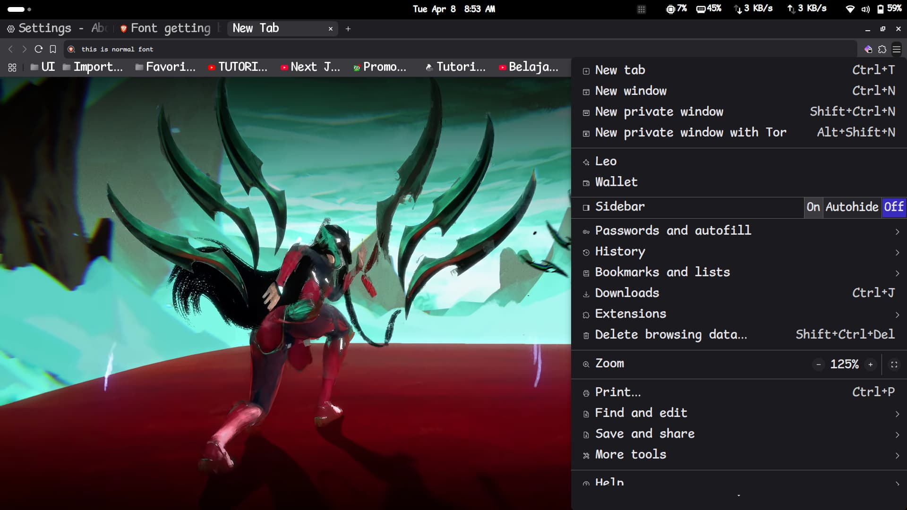The height and width of the screenshot is (510, 907).
Task: Click the Zoom magnifier icon in menu
Action: tap(586, 365)
